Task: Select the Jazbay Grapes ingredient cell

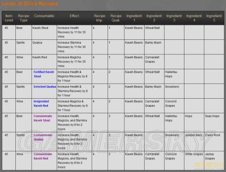Action: point(214,161)
